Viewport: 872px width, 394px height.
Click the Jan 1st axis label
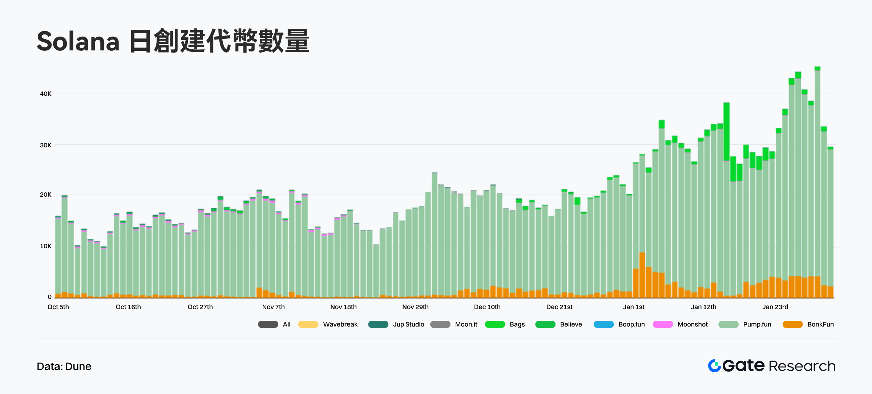pyautogui.click(x=634, y=307)
